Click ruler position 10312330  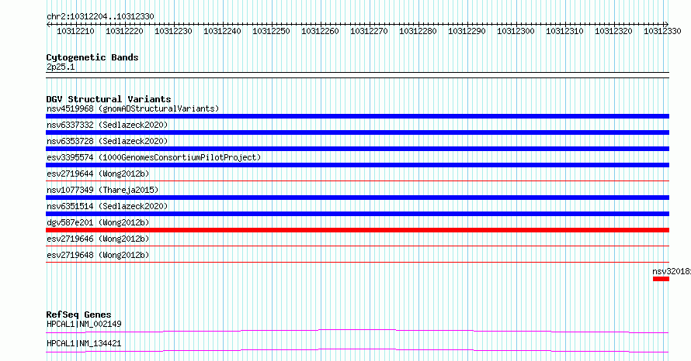click(662, 31)
